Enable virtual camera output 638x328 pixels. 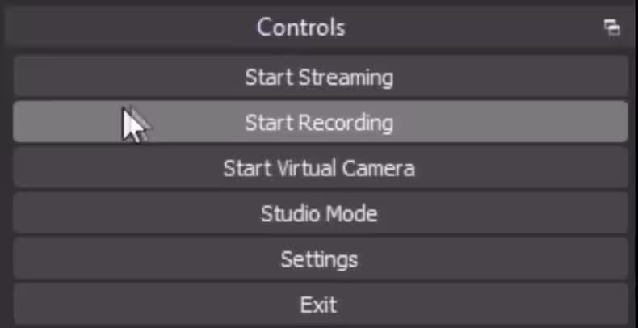click(320, 168)
